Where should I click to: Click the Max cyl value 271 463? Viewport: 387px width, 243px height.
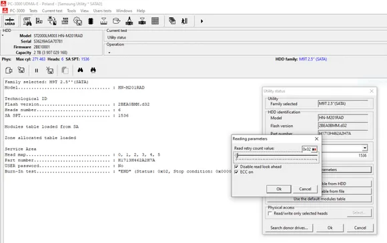click(39, 59)
